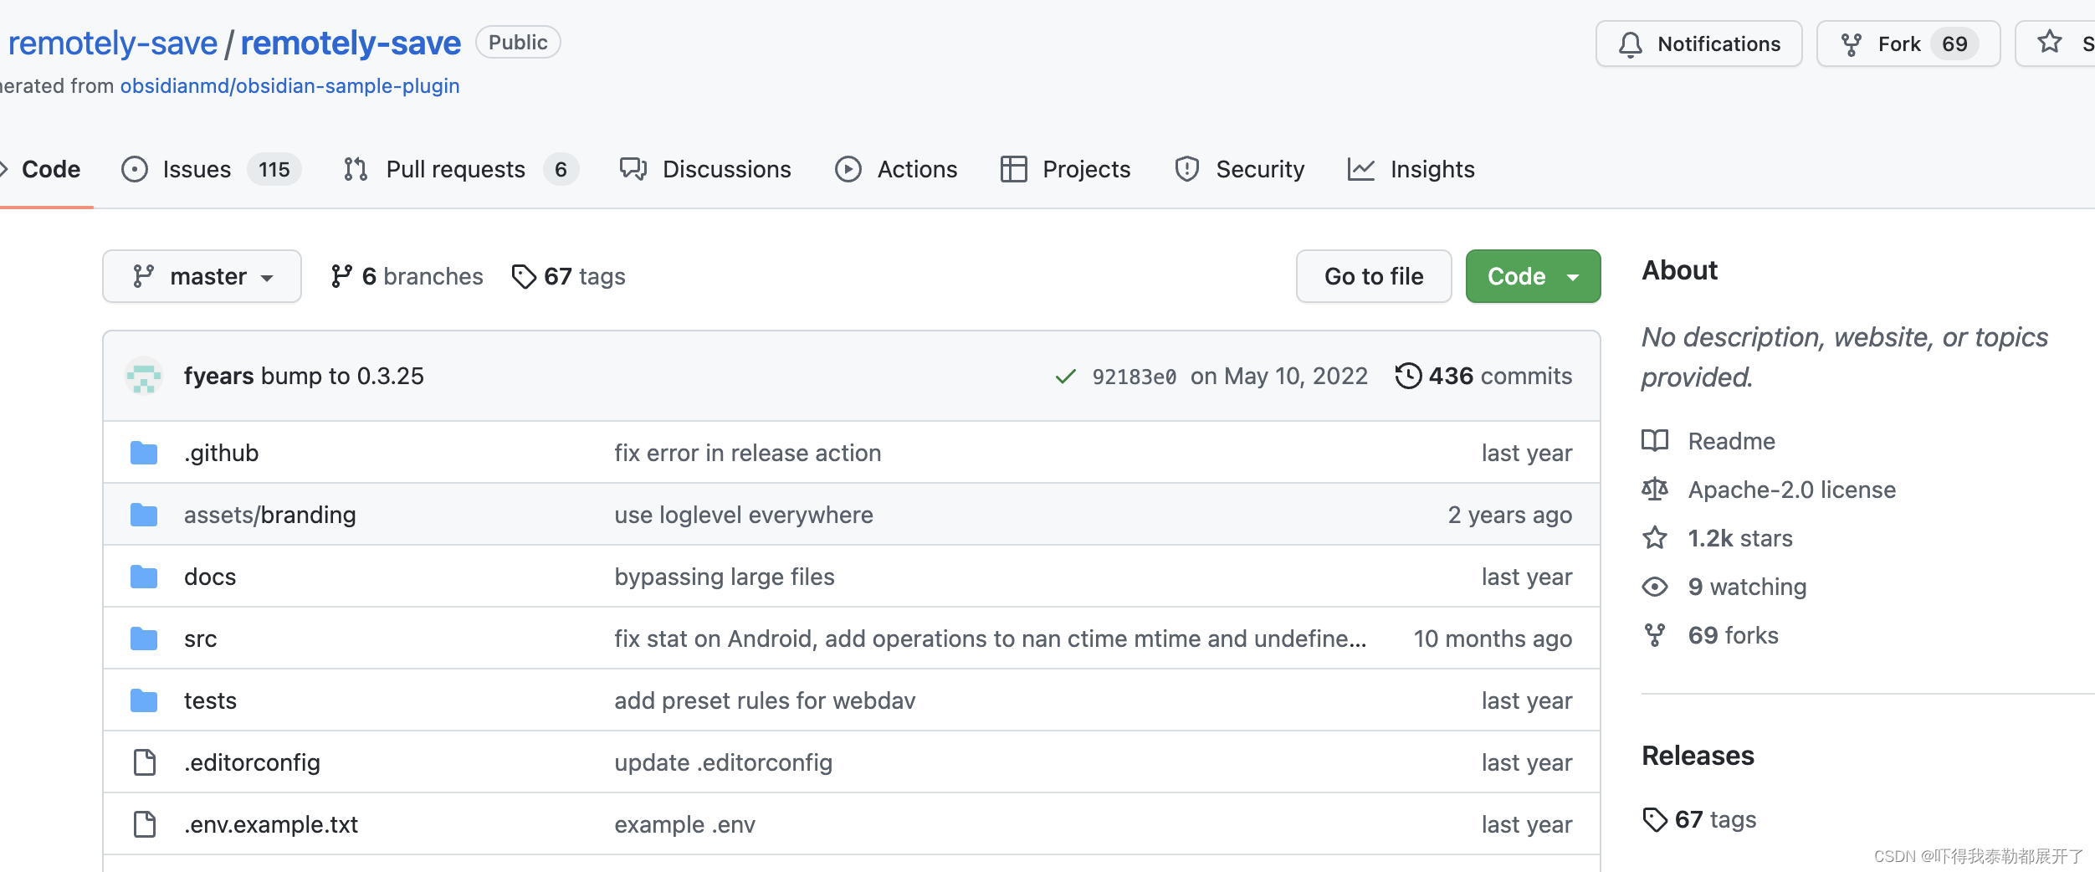The width and height of the screenshot is (2095, 872).
Task: Open the .github folder
Action: pos(221,453)
